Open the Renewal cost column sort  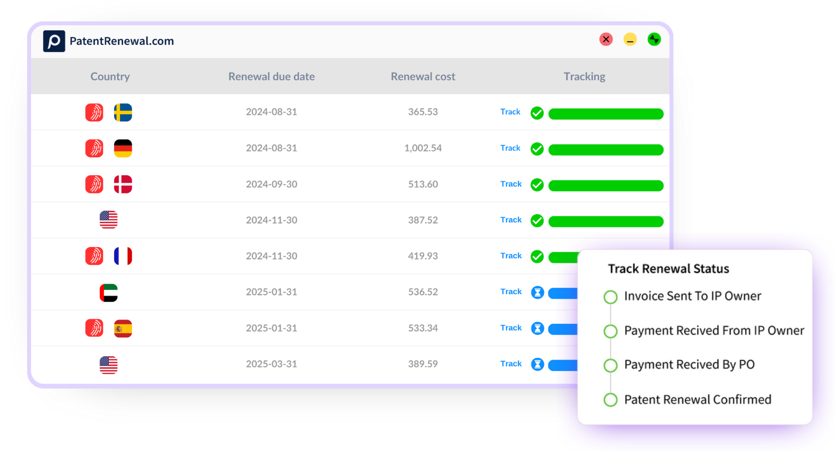tap(423, 76)
